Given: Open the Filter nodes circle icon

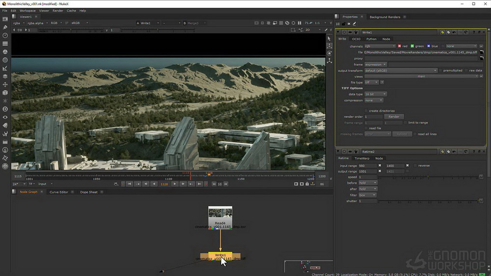Looking at the screenshot, I should coord(5,60).
